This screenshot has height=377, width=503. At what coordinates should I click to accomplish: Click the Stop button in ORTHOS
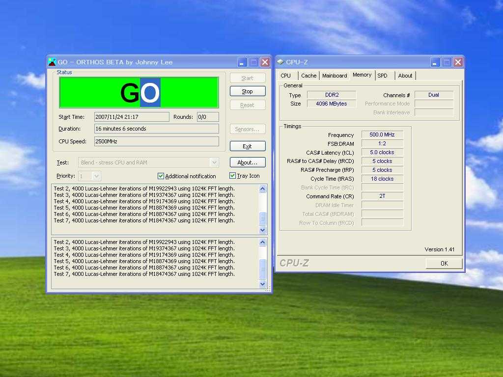coord(248,91)
